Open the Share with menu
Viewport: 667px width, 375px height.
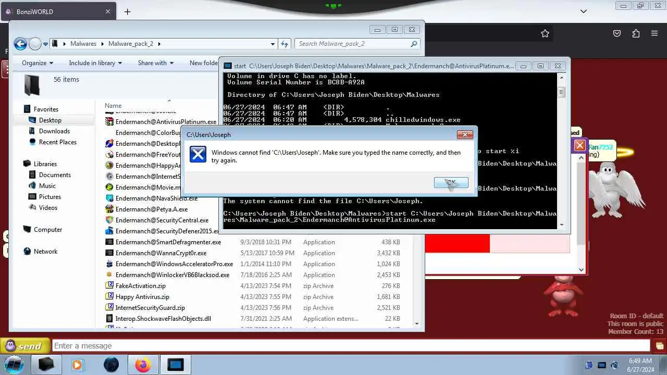(x=155, y=63)
